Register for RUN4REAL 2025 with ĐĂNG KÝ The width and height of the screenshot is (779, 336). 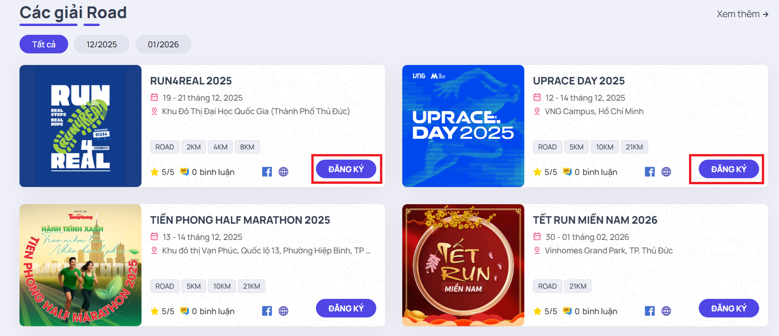tap(346, 169)
